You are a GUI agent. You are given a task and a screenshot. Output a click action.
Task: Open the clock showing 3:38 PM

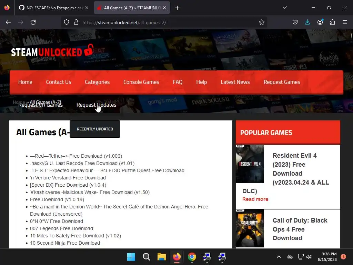327,257
